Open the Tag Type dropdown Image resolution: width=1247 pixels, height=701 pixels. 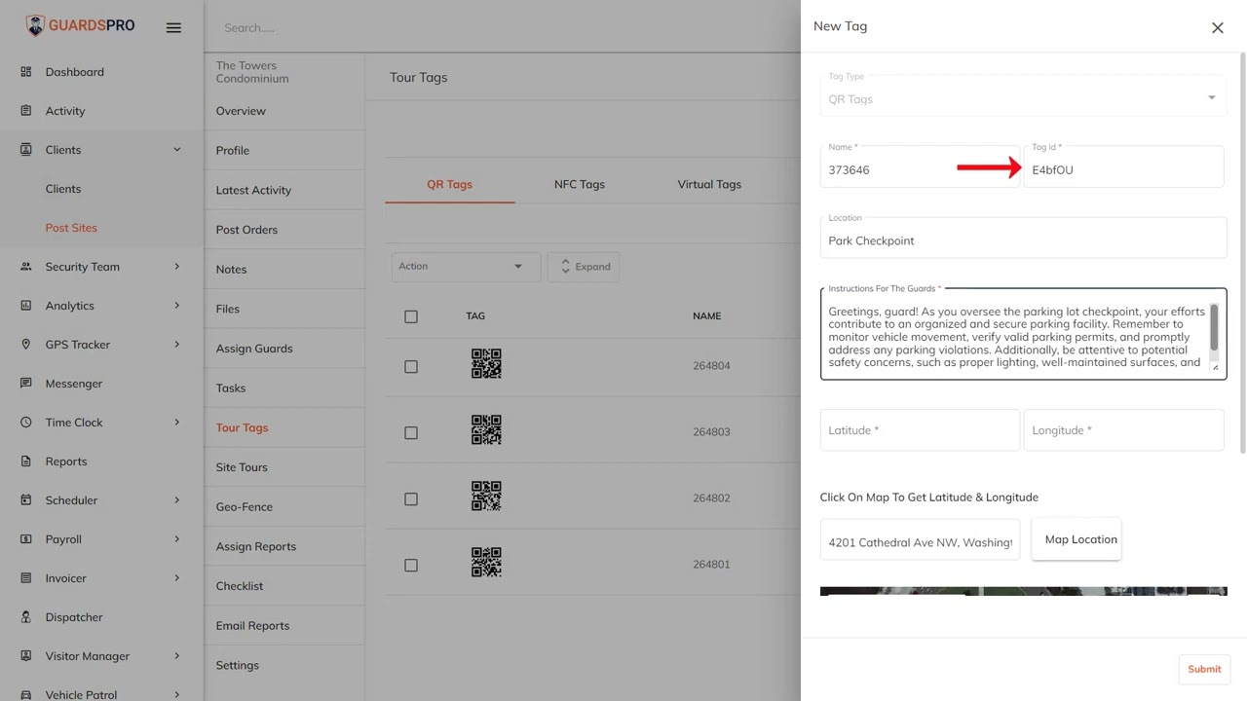(x=1023, y=95)
